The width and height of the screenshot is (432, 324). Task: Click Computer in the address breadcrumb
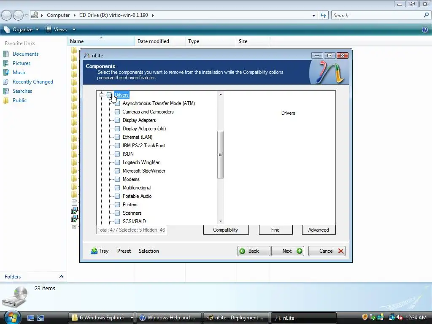click(58, 15)
